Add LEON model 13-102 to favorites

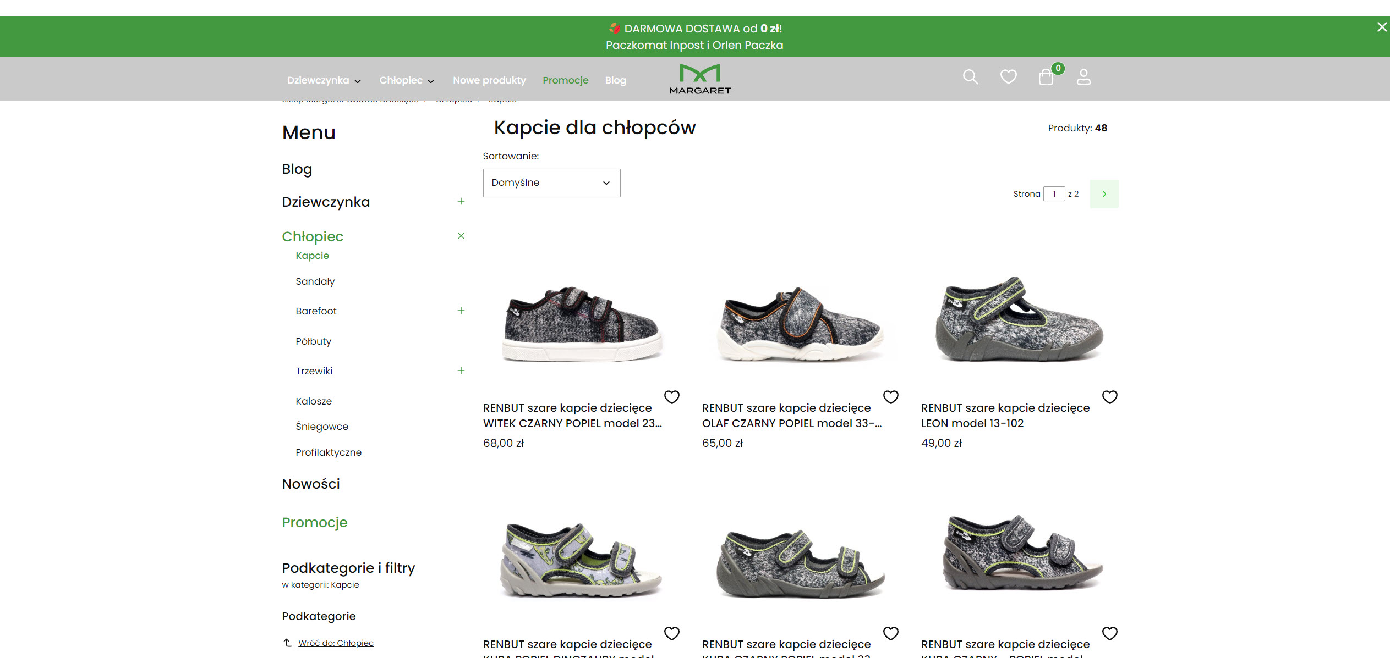coord(1110,396)
